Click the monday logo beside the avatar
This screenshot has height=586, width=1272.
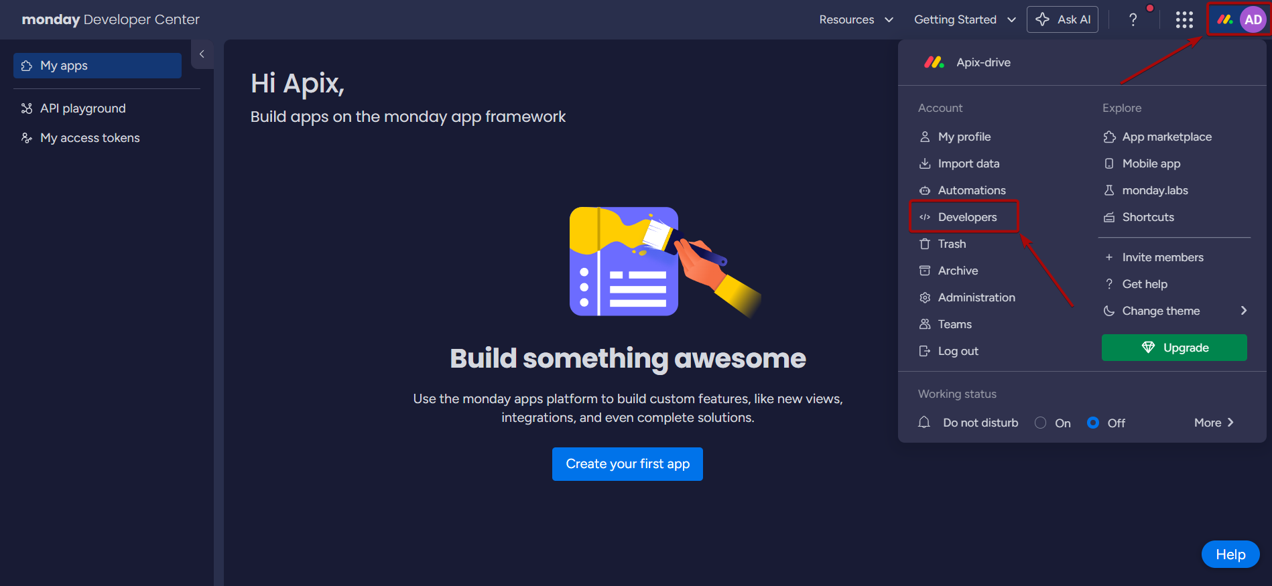click(1224, 19)
